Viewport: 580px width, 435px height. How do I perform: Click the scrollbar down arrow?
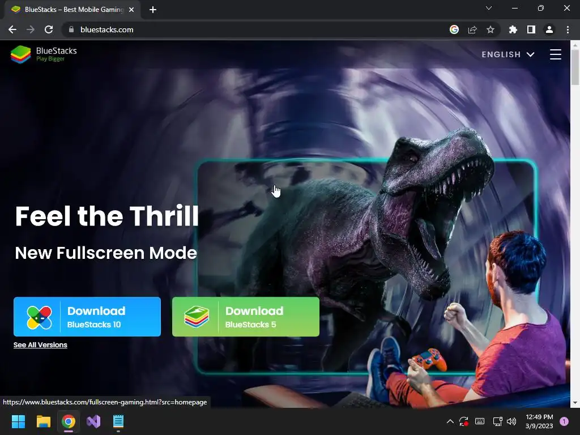point(575,403)
